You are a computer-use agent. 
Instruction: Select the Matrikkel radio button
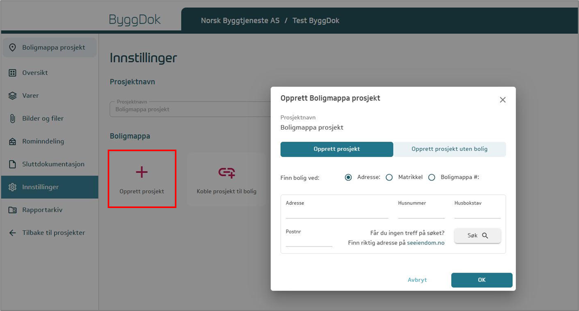(389, 177)
